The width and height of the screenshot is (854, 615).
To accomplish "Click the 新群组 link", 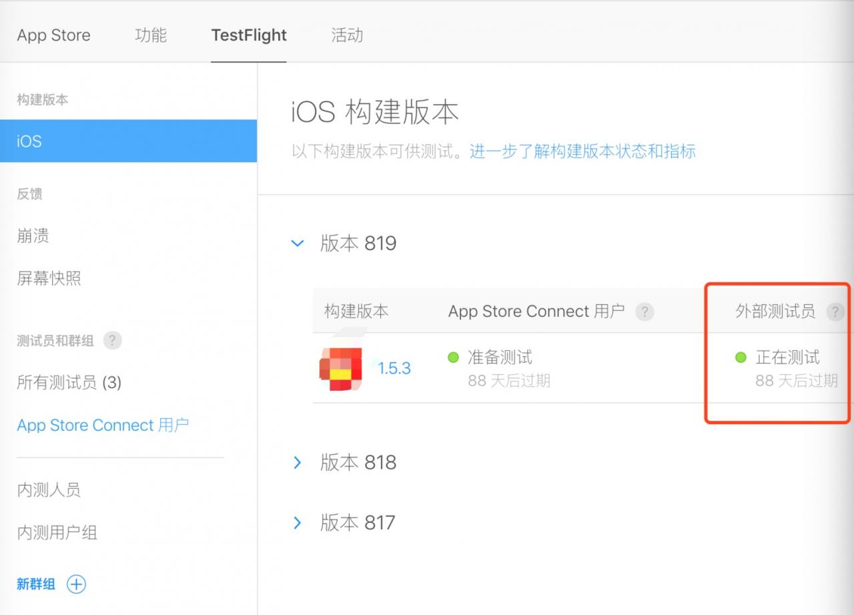I will click(x=36, y=584).
